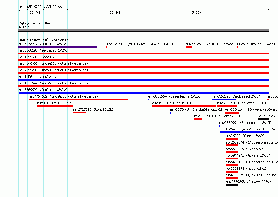Open esv2727398 (Wong2012b) label
Image resolution: width=278 pixels, height=197 pixels.
(93, 109)
